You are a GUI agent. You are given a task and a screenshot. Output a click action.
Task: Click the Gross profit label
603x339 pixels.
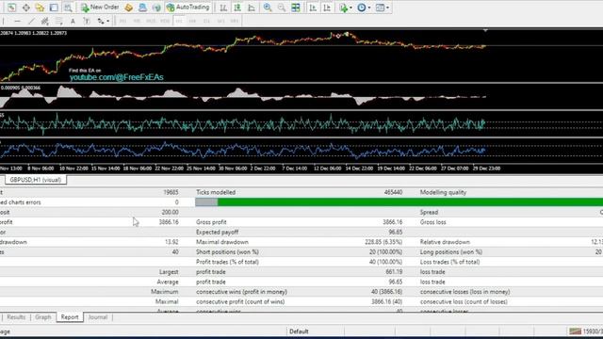(211, 222)
